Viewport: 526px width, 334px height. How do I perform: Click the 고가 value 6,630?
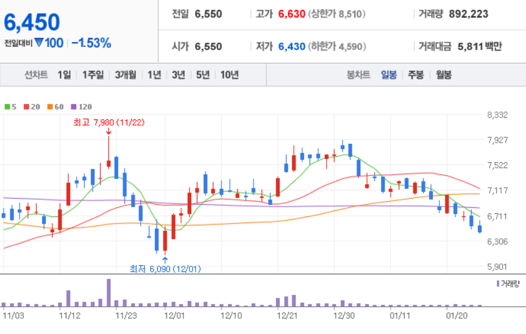pos(292,14)
